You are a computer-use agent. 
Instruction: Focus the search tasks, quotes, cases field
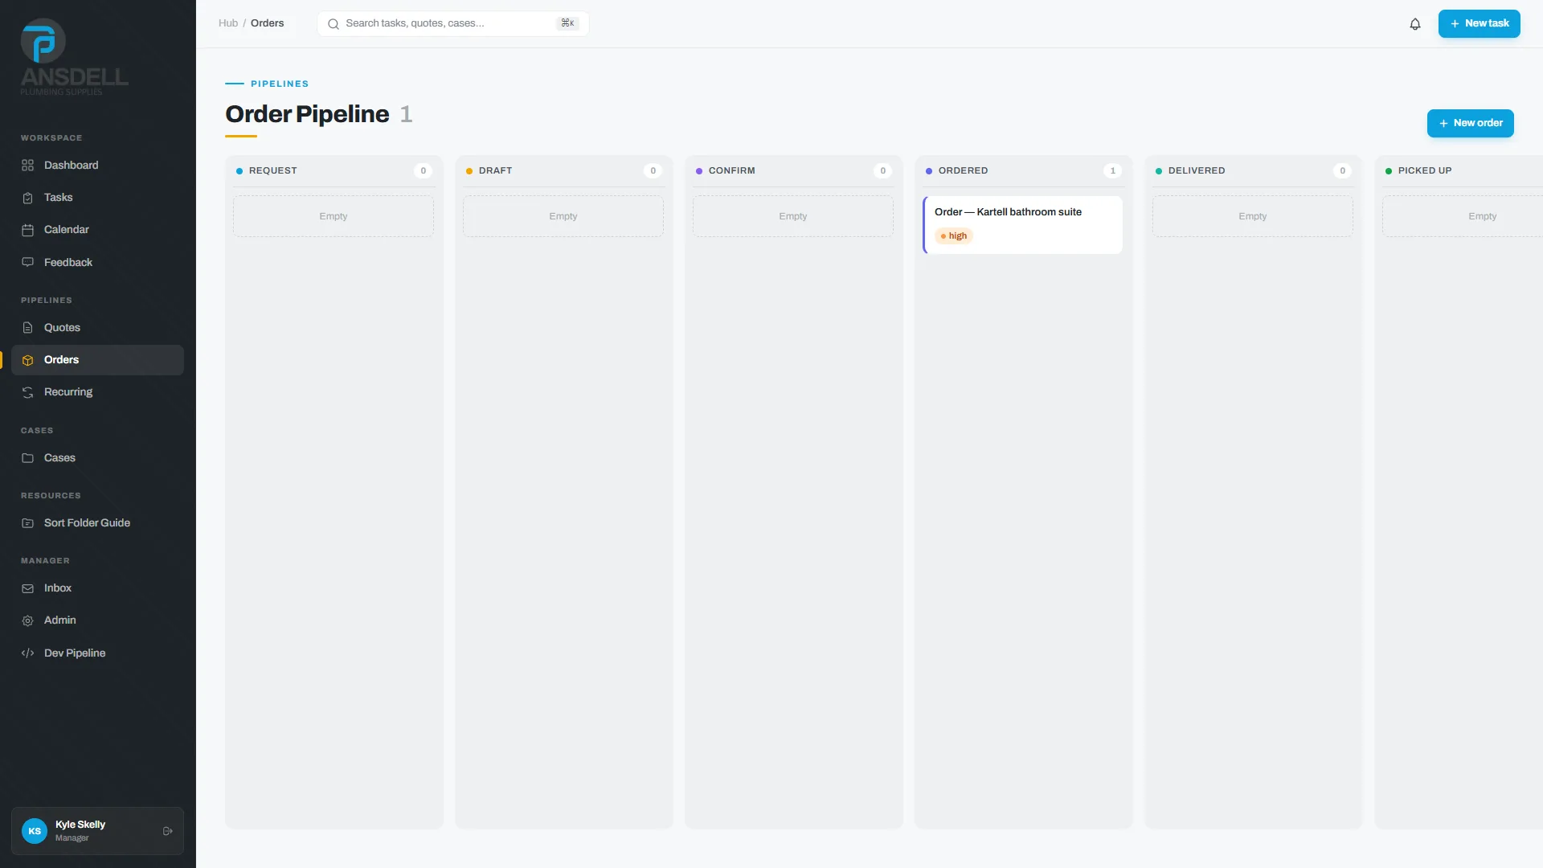tap(453, 23)
